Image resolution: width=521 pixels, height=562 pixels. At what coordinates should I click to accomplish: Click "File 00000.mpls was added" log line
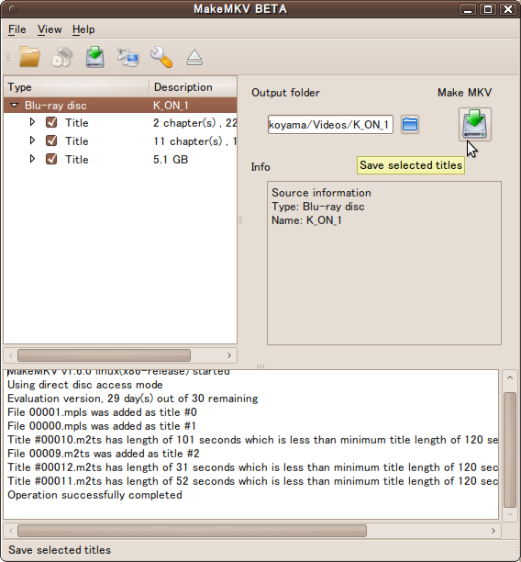[102, 426]
